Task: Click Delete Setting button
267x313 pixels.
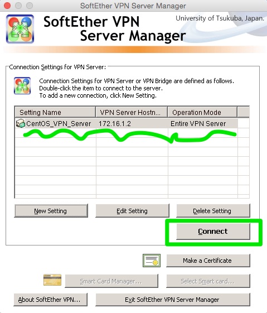Action: coord(213,211)
